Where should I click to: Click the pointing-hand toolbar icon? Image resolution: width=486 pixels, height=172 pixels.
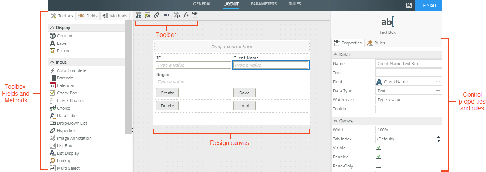[195, 15]
